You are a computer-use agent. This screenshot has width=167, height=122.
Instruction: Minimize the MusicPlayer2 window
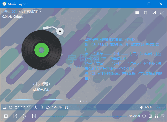point(137,4)
